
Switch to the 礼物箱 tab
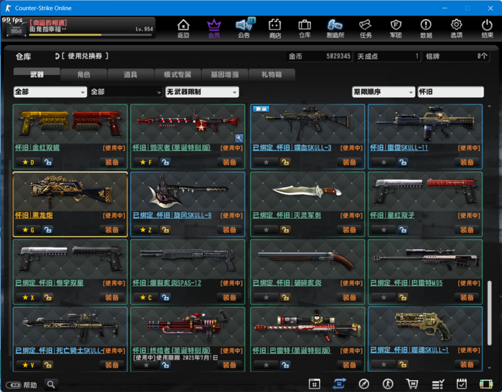click(271, 74)
